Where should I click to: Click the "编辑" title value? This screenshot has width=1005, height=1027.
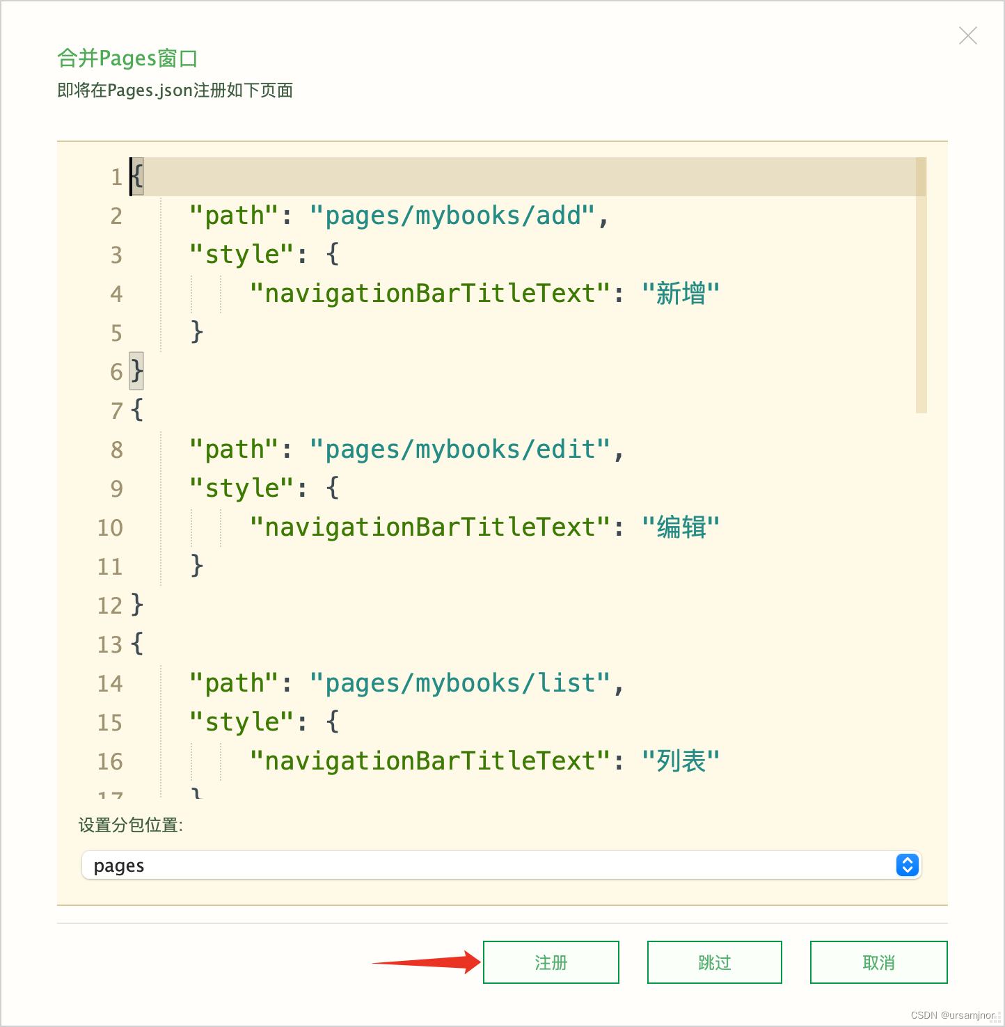[x=680, y=527]
